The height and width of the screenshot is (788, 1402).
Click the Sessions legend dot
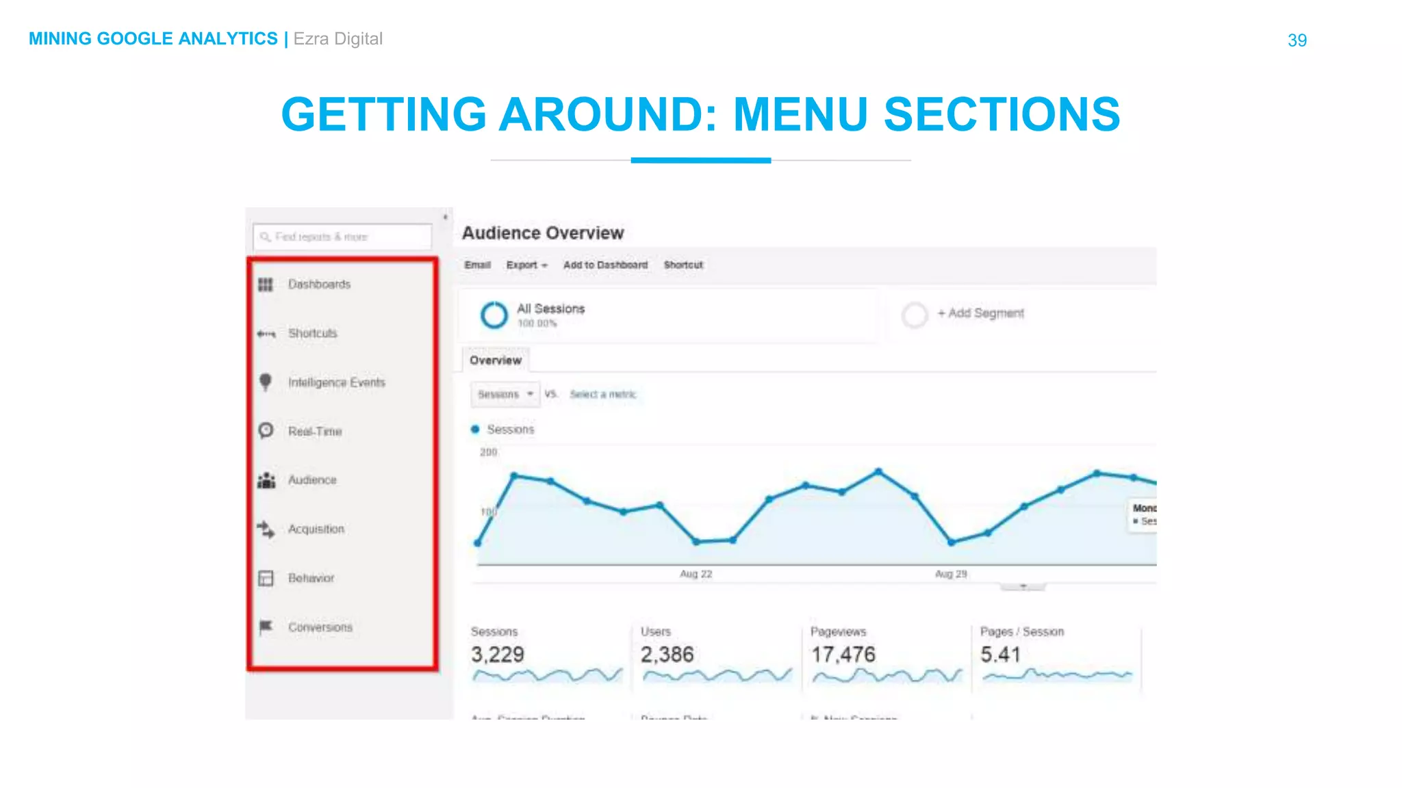(475, 430)
